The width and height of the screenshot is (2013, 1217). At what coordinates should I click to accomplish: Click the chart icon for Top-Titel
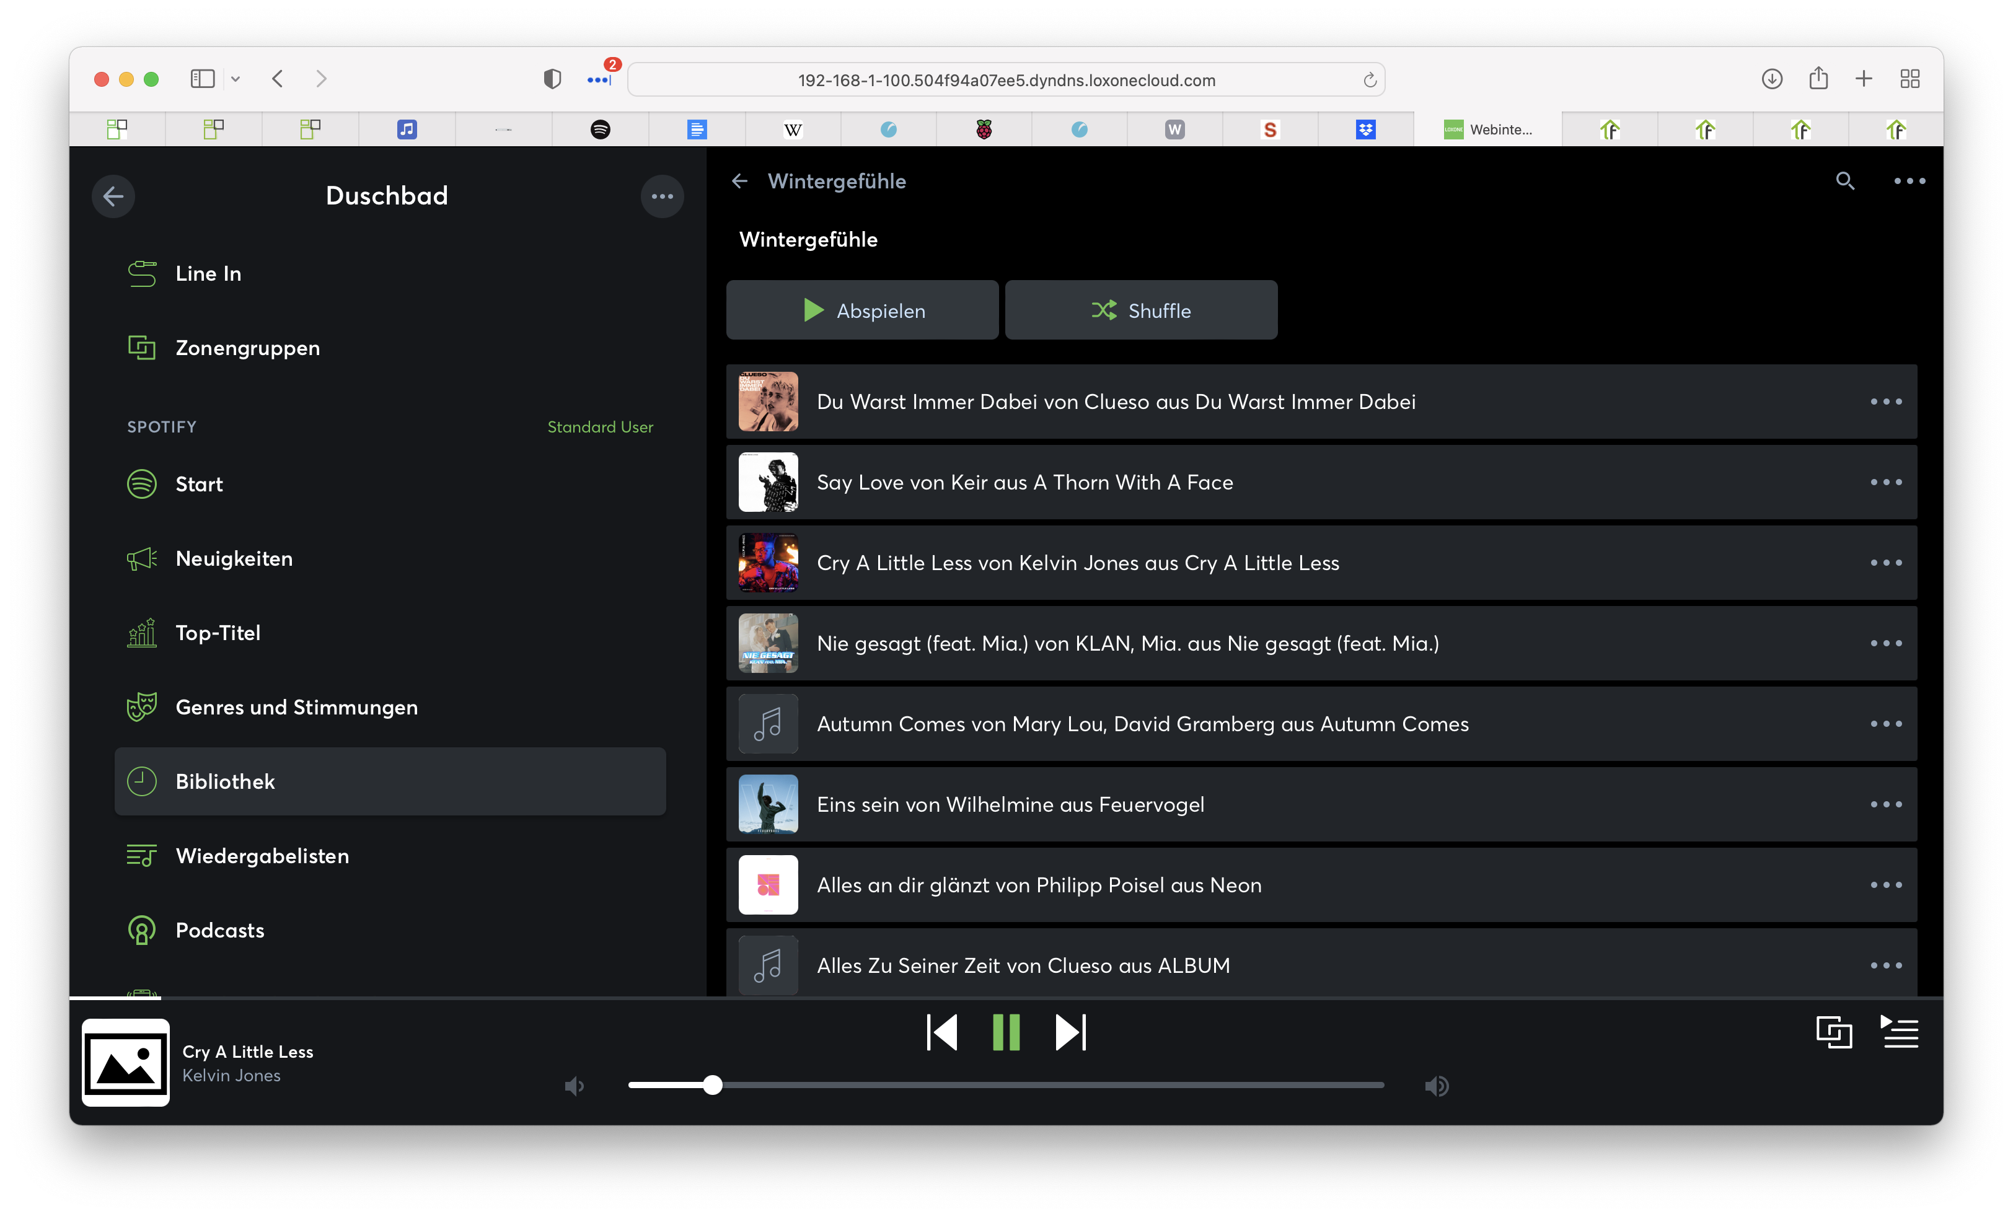[x=141, y=633]
